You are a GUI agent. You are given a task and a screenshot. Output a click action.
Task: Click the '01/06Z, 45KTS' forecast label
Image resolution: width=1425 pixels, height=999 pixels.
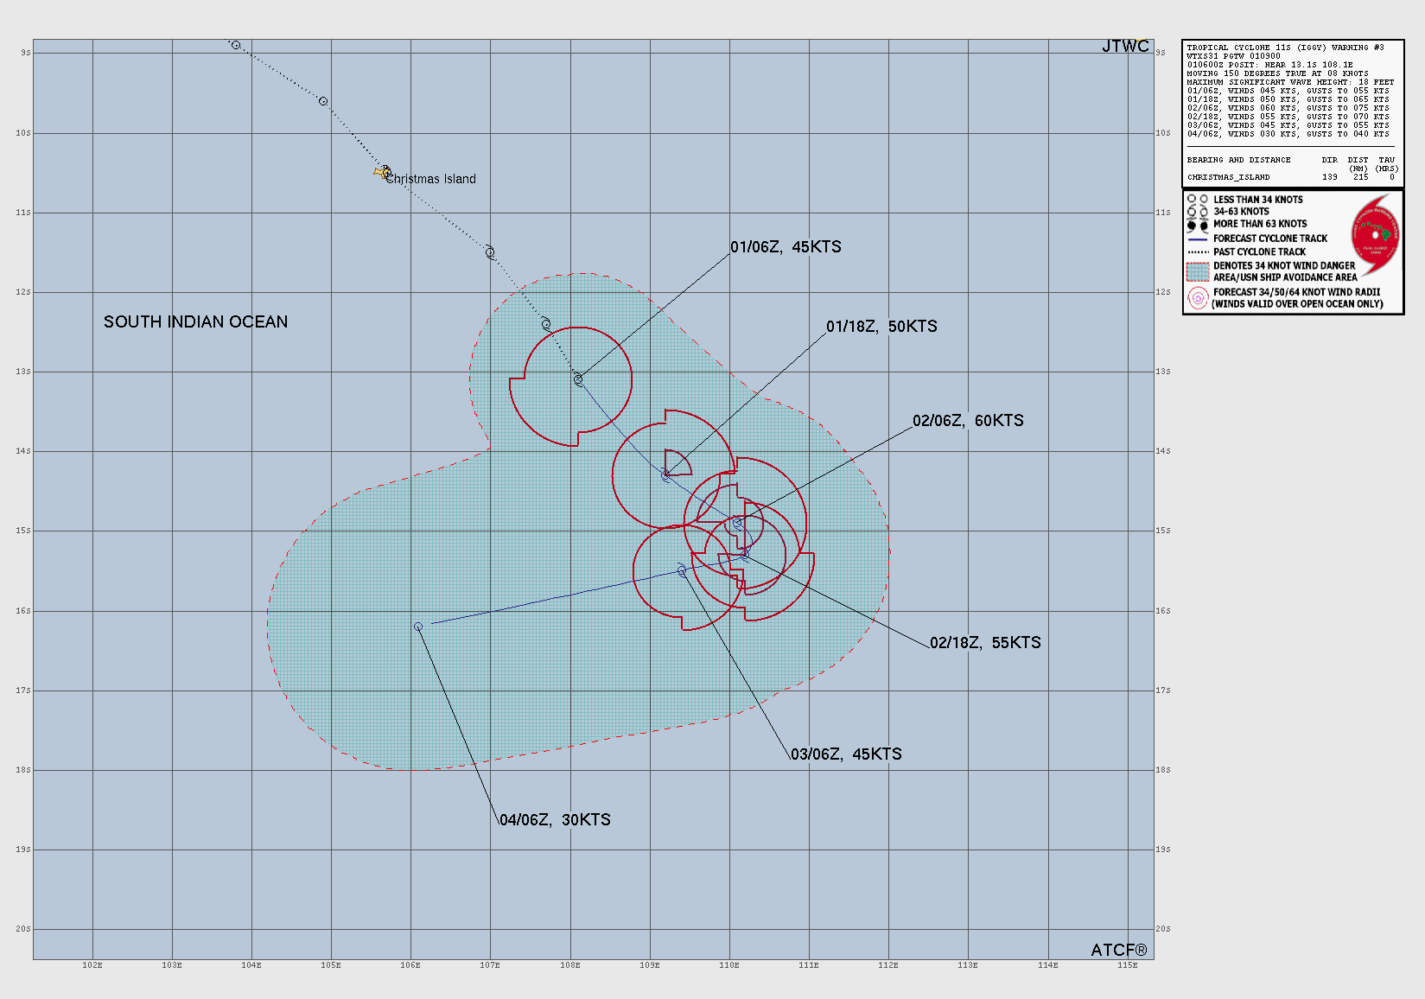click(x=786, y=247)
